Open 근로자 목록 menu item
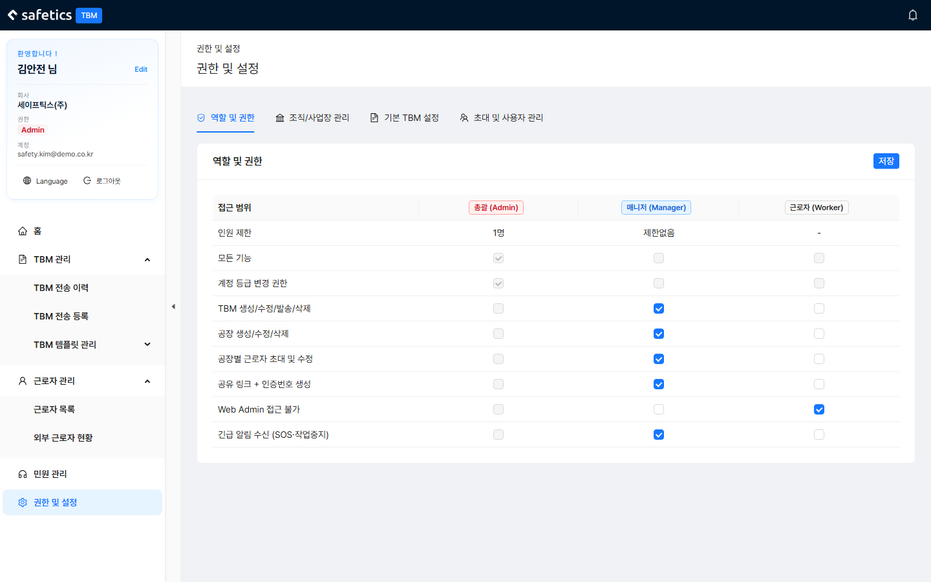The height and width of the screenshot is (582, 931). pyautogui.click(x=82, y=409)
